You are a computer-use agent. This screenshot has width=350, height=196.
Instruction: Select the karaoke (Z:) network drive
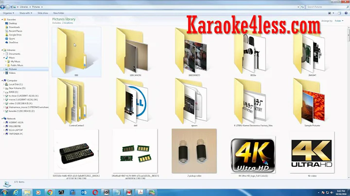[x=22, y=111]
